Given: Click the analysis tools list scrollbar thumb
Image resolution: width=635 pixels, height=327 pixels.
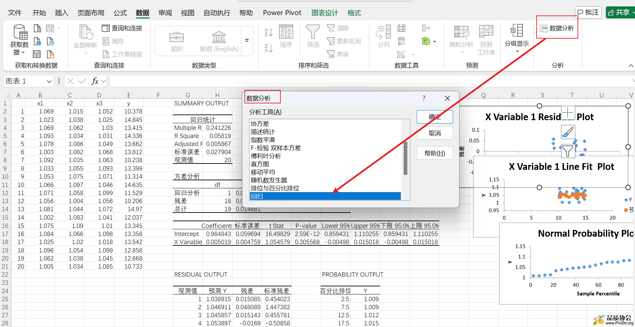Looking at the screenshot, I should [x=405, y=158].
